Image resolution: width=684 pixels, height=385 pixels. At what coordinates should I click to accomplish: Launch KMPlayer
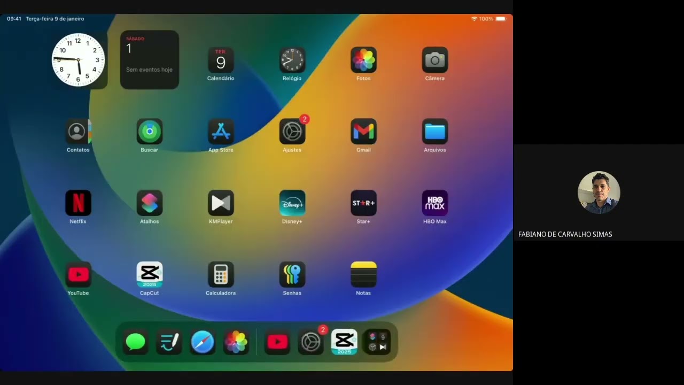click(221, 203)
